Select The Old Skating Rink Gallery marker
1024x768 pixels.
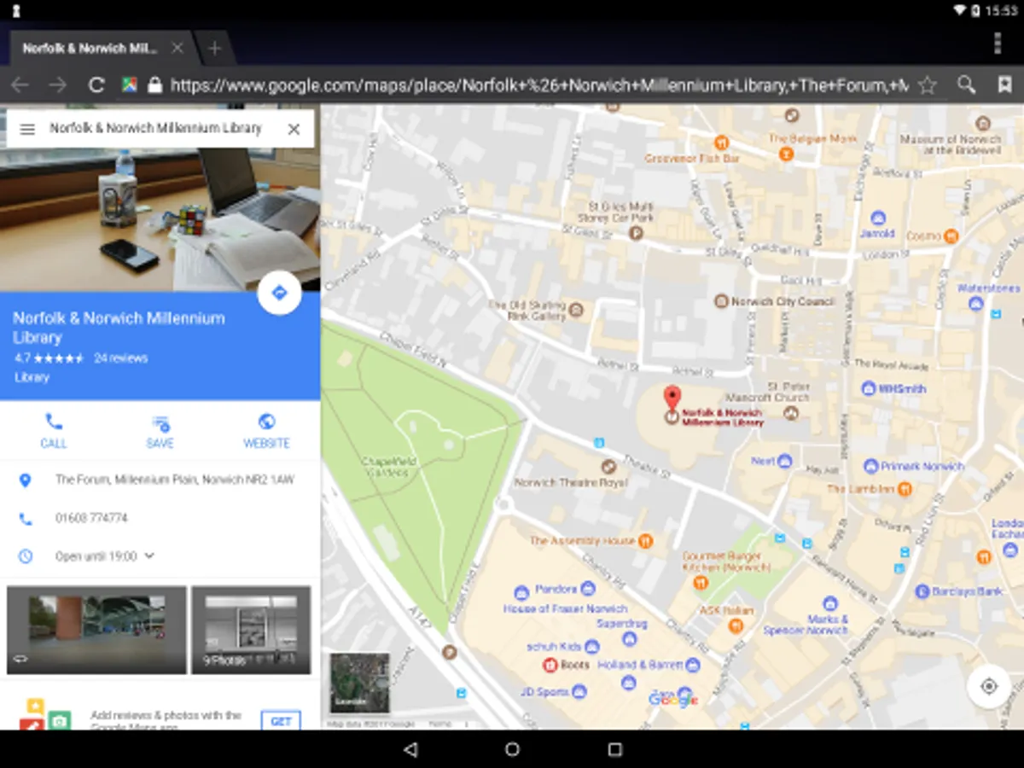pyautogui.click(x=576, y=309)
